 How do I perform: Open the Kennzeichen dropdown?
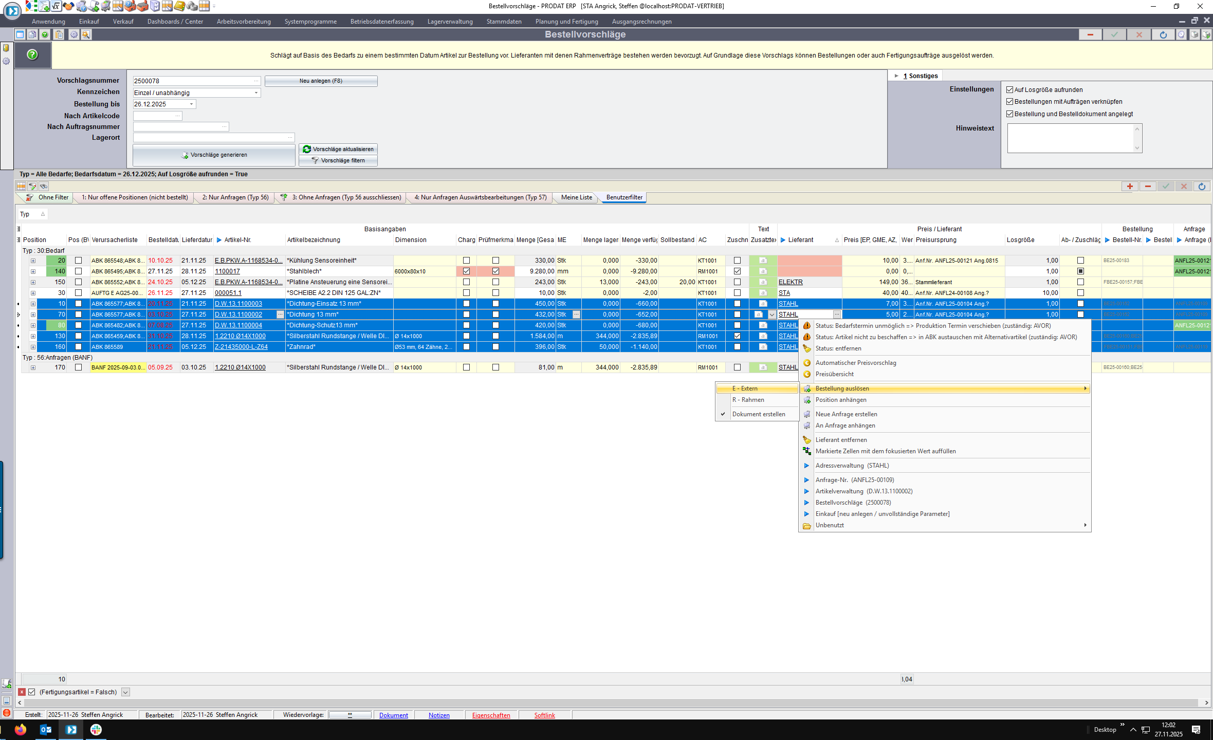(256, 93)
